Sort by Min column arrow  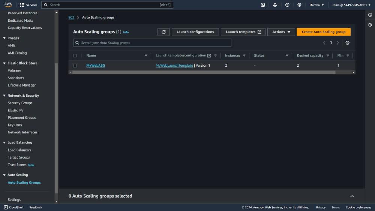348,55
